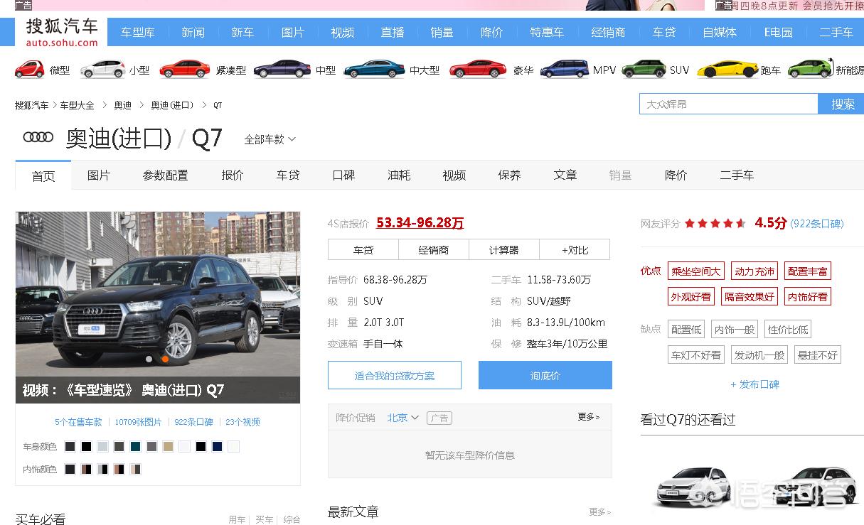Open 直播 in top navigation
The width and height of the screenshot is (864, 525).
click(x=393, y=33)
